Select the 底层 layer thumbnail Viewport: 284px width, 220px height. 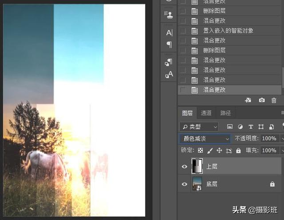point(197,184)
